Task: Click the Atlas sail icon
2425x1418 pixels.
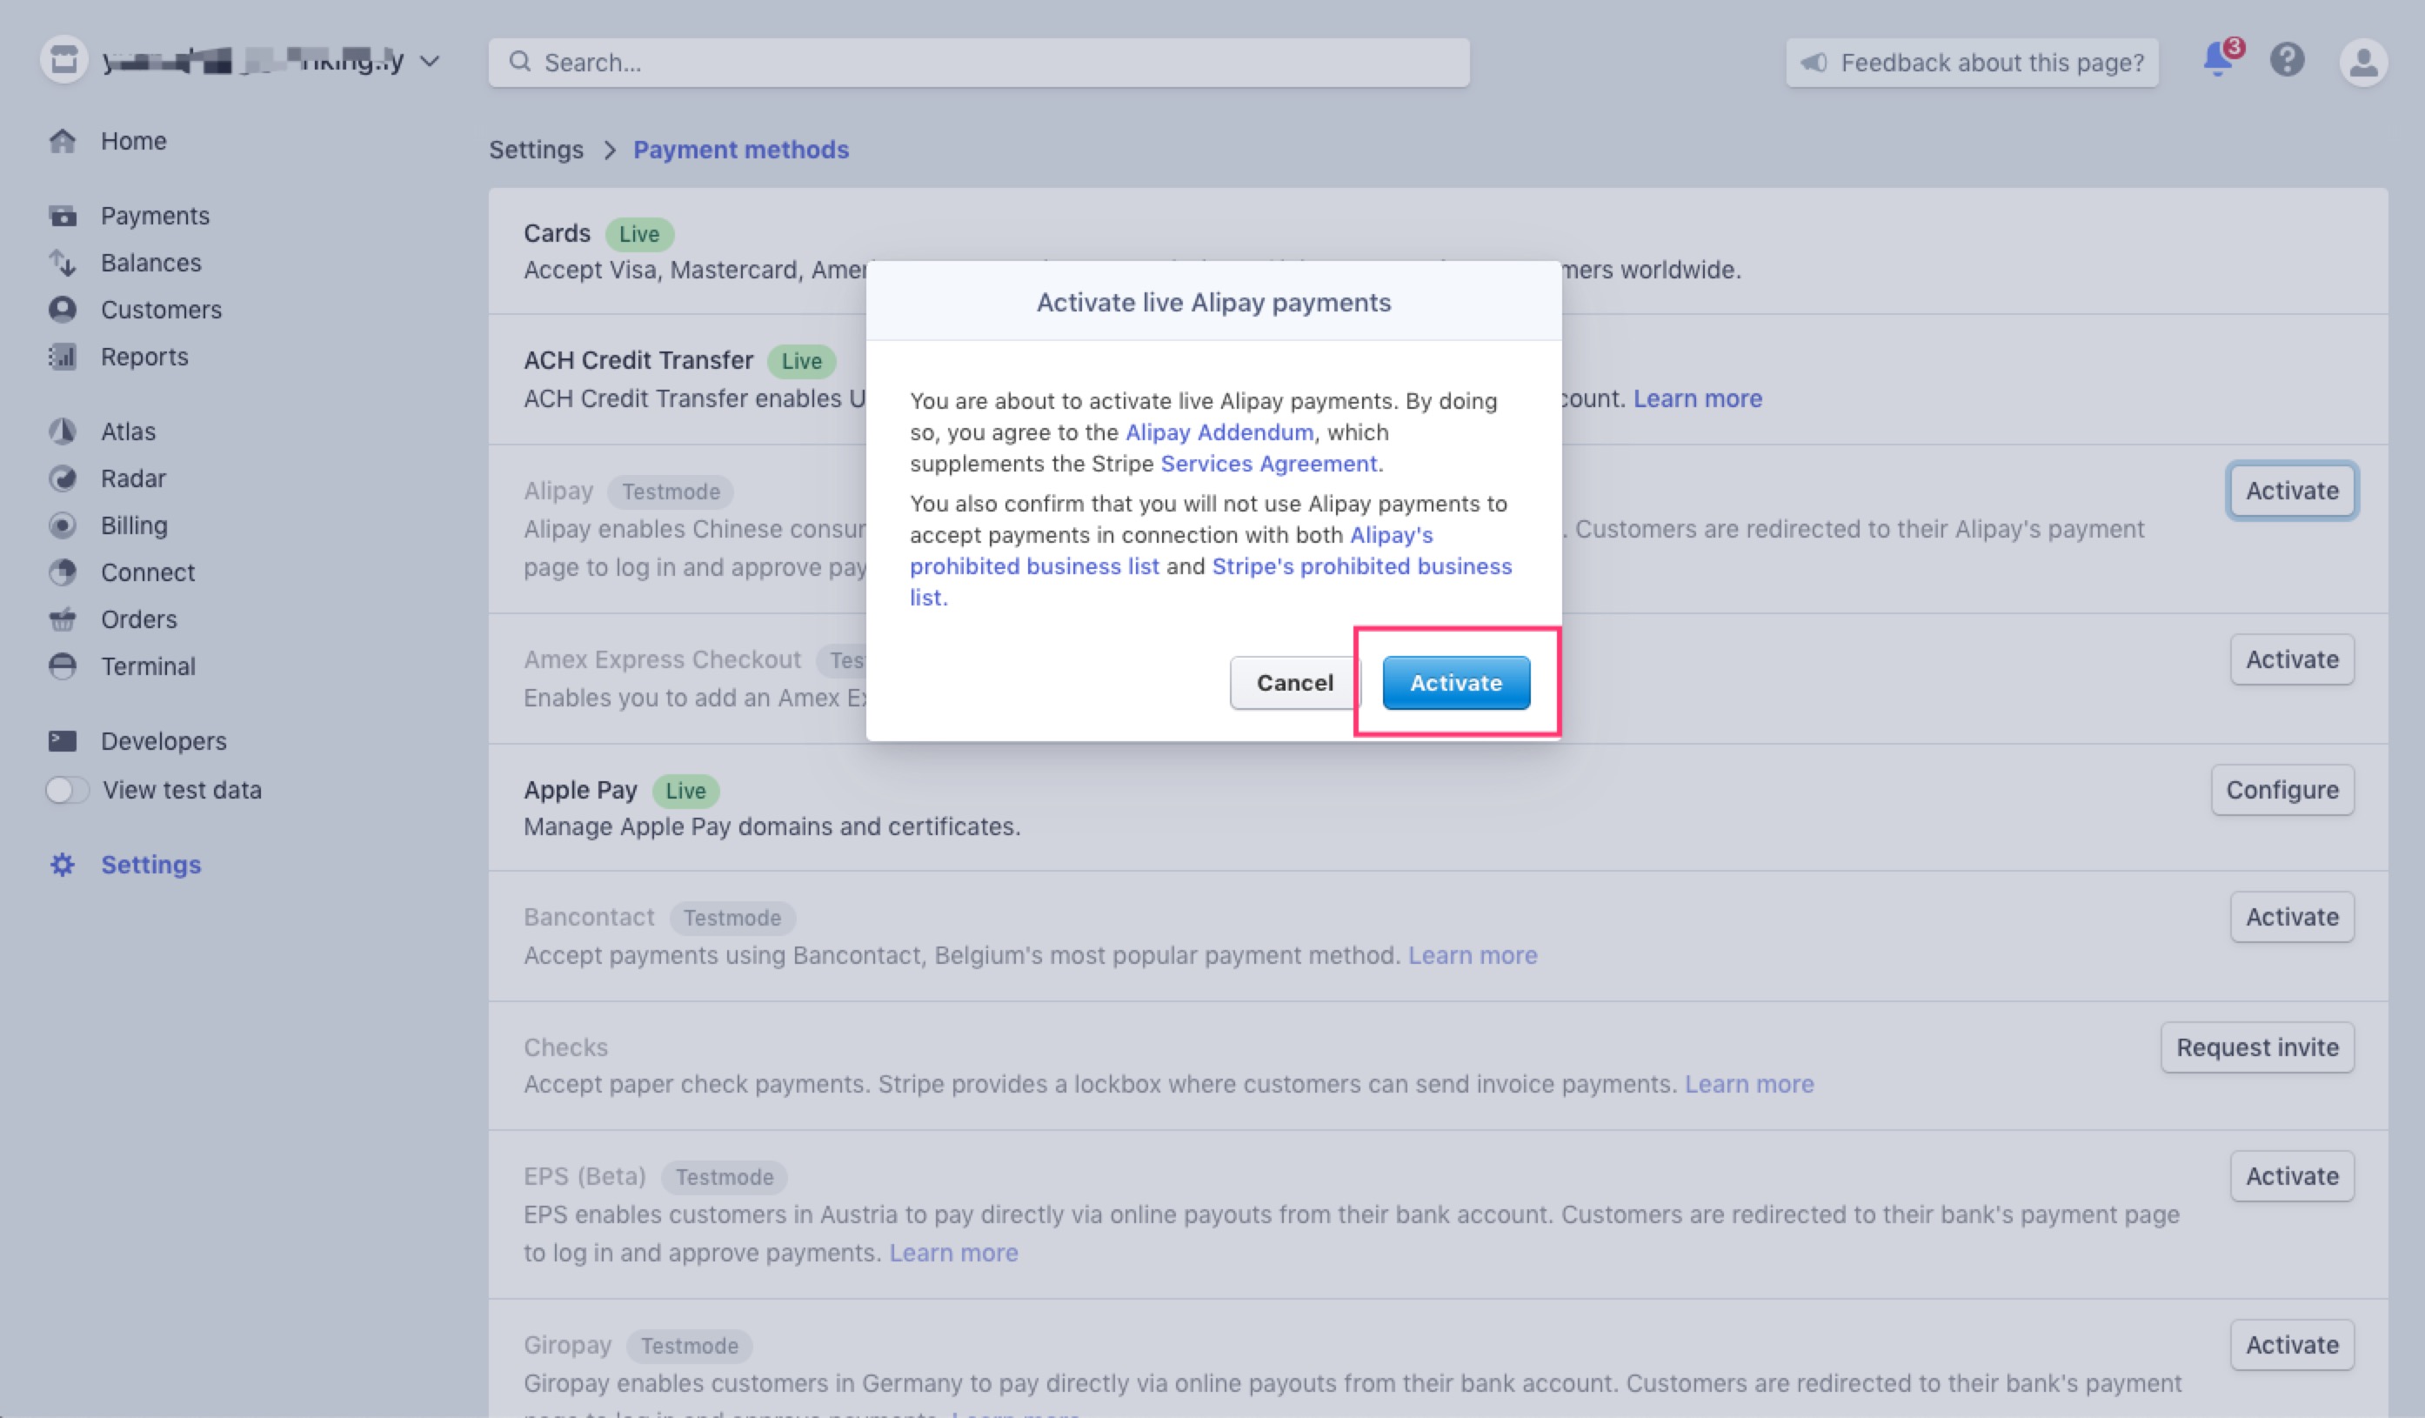Action: [x=63, y=431]
